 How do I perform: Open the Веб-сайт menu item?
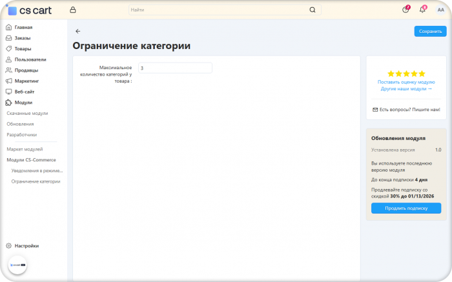pyautogui.click(x=25, y=92)
